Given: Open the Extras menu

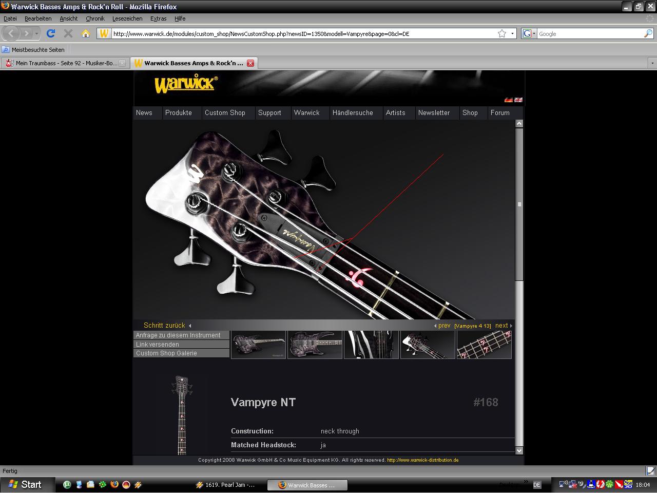Looking at the screenshot, I should pos(158,18).
